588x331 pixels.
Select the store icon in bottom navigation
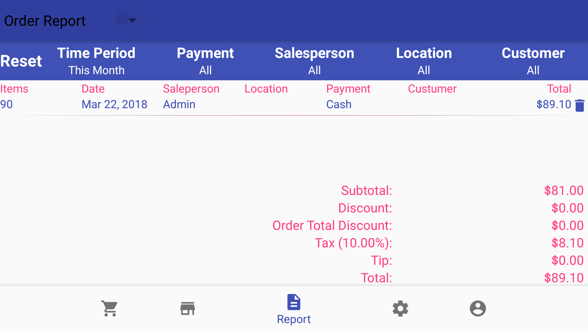[x=187, y=308]
